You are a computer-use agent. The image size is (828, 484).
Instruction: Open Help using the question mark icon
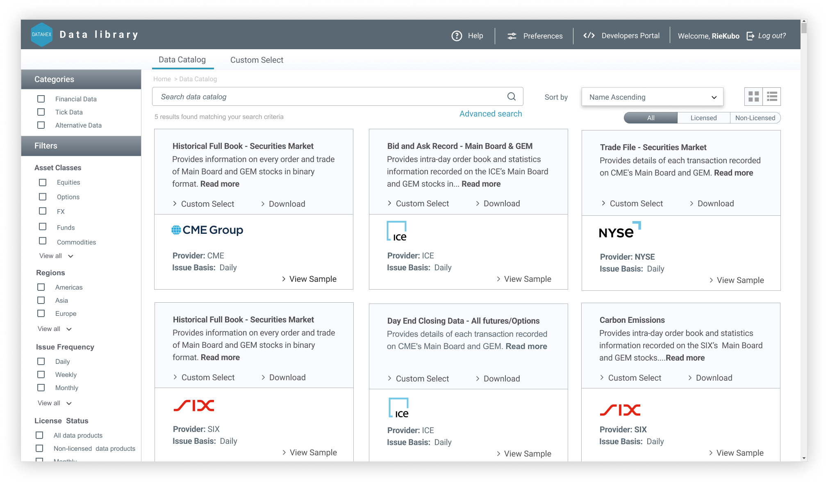(457, 36)
